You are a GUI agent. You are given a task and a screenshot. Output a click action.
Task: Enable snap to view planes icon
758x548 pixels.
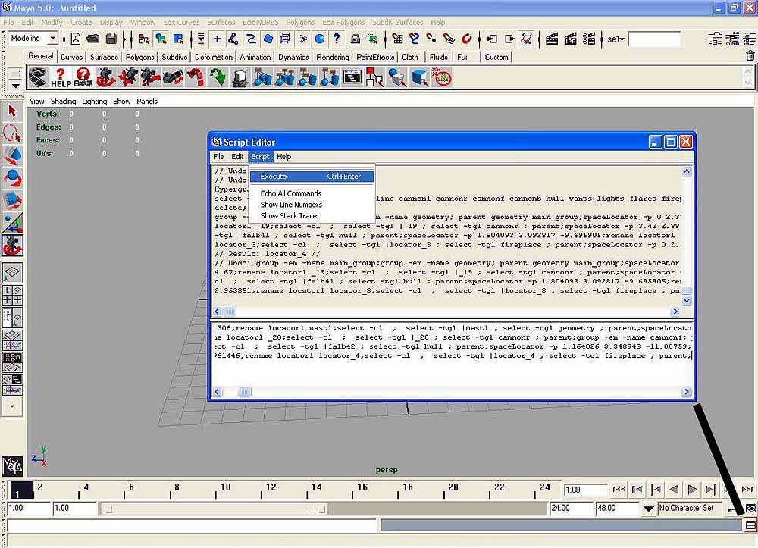[x=449, y=39]
